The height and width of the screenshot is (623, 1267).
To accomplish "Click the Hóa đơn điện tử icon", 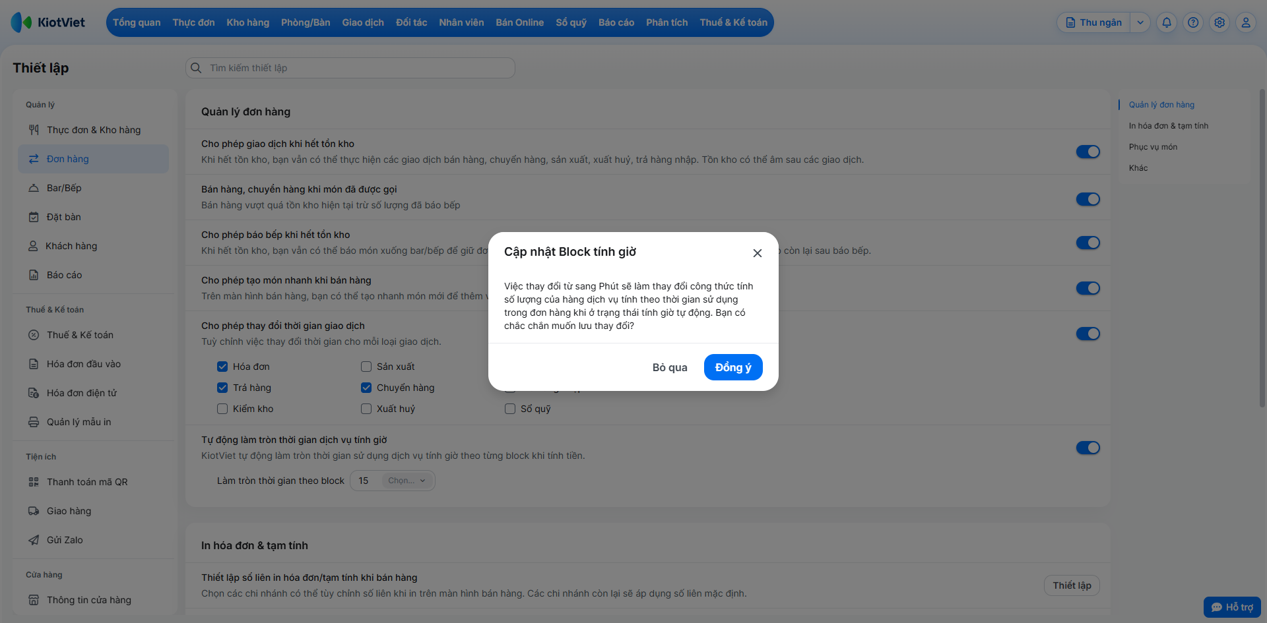I will pyautogui.click(x=34, y=393).
